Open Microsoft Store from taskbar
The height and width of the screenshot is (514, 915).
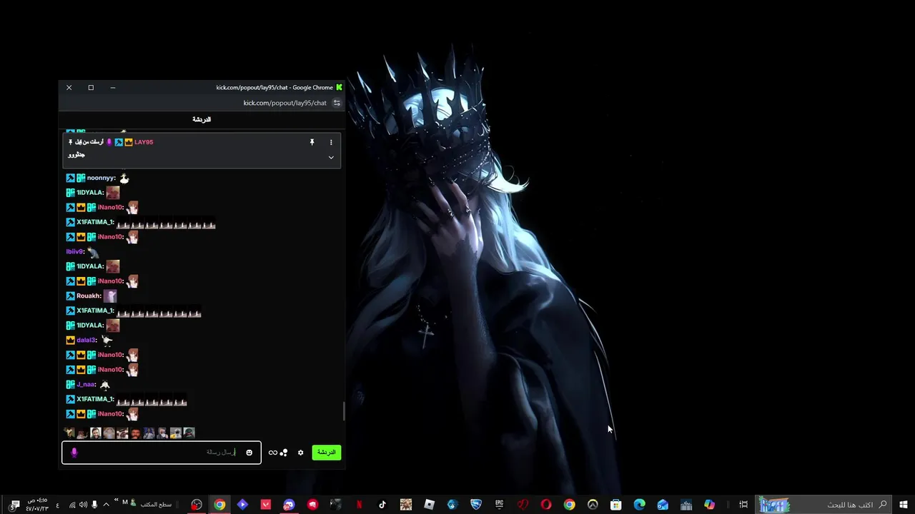pyautogui.click(x=615, y=504)
